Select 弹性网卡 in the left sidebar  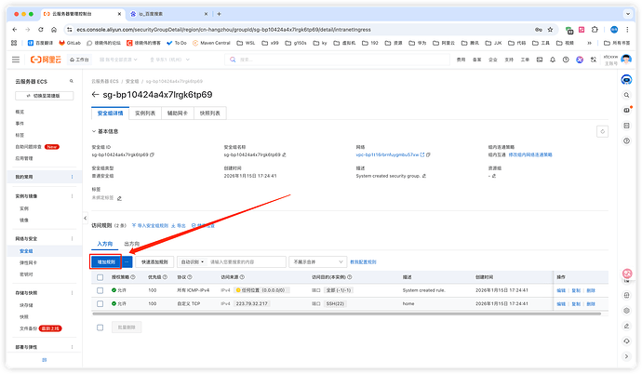pyautogui.click(x=30, y=263)
